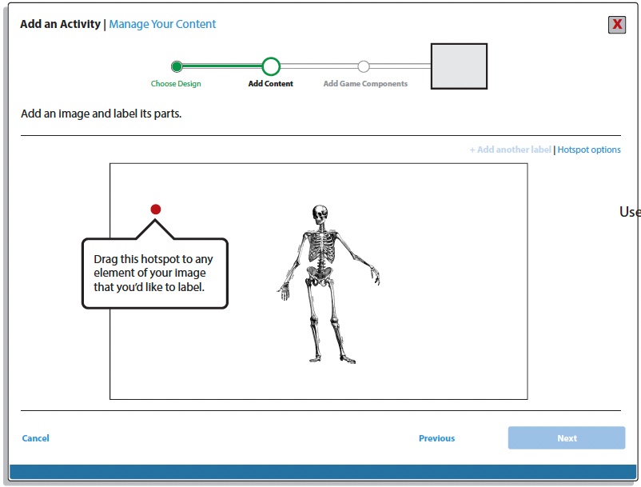Select the Add Content step circle

click(x=271, y=66)
